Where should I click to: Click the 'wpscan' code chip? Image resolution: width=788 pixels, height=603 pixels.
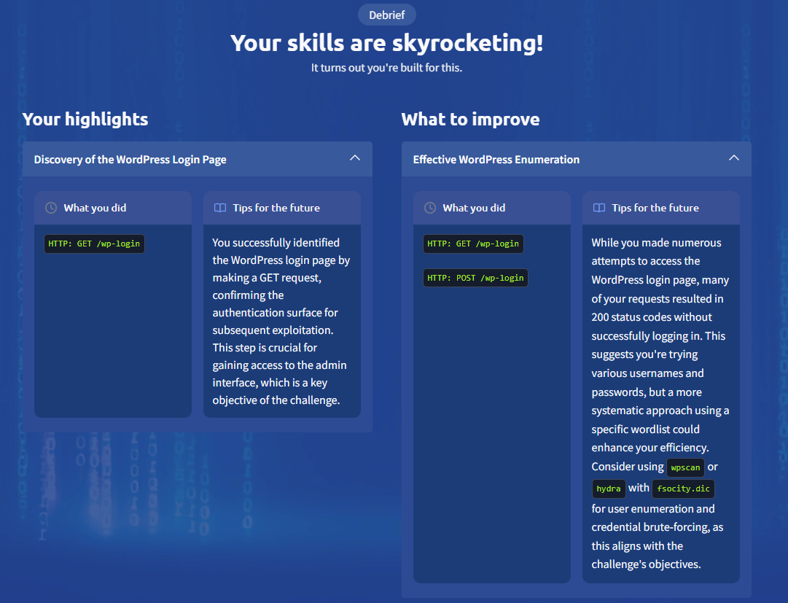coord(685,467)
